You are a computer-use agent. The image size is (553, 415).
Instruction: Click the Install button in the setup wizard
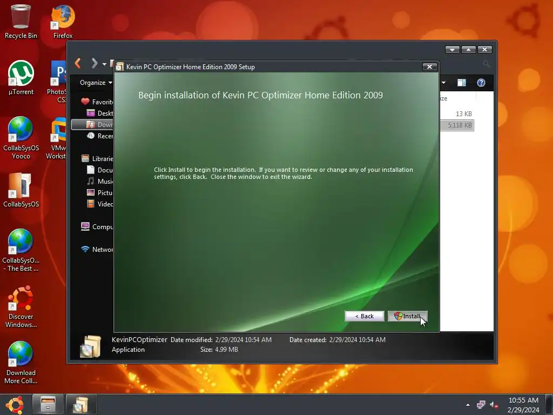pyautogui.click(x=407, y=316)
